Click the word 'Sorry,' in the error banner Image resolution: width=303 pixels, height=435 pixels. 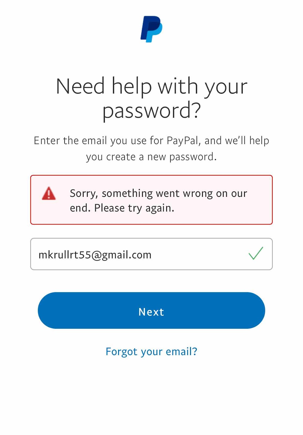[x=84, y=193]
